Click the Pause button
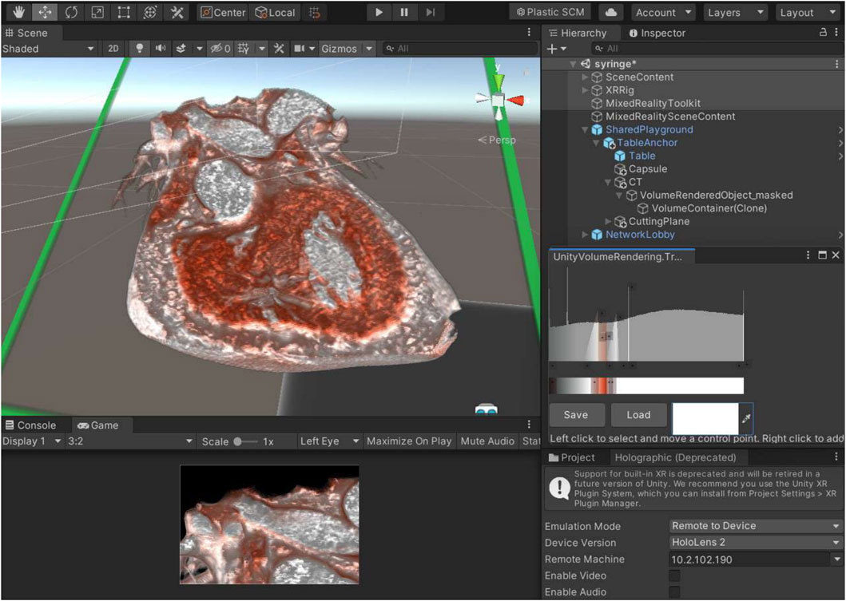This screenshot has height=601, width=846. click(404, 13)
